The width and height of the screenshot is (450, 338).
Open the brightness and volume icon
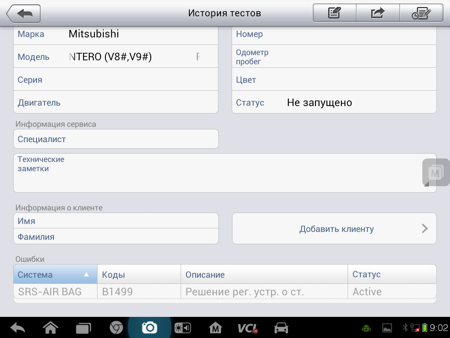click(x=182, y=328)
